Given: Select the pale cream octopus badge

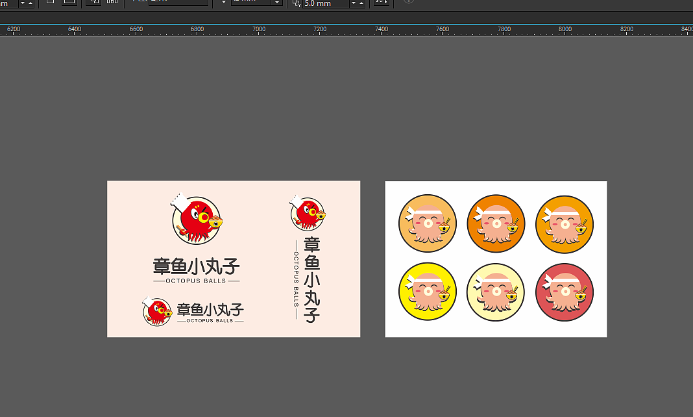Looking at the screenshot, I should [496, 292].
